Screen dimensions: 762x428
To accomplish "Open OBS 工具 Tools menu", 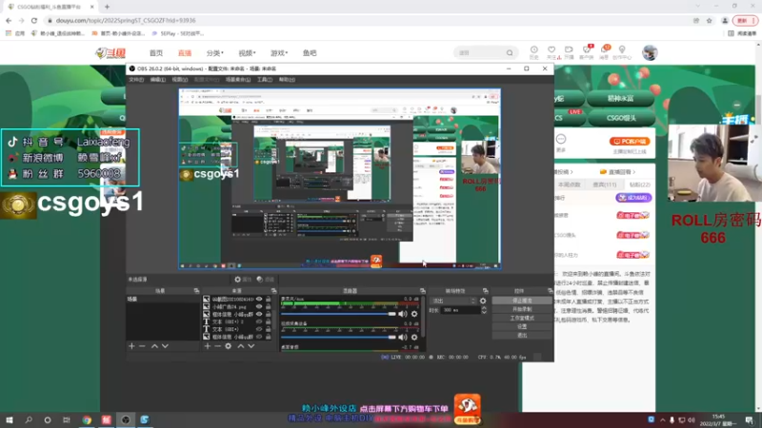I will (265, 80).
